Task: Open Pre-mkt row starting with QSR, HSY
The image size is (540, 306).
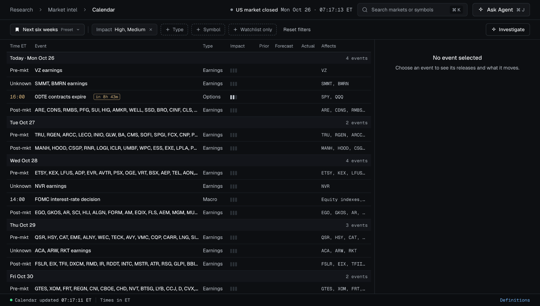Action: (189, 237)
